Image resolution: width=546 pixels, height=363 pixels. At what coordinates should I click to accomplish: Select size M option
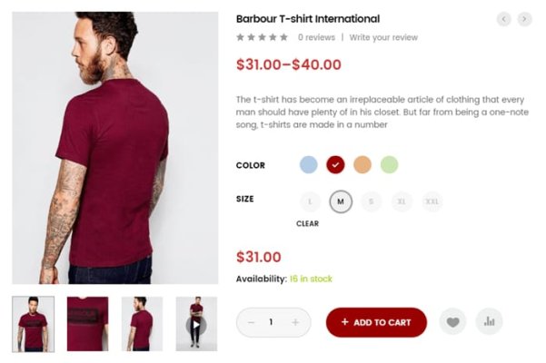[x=340, y=201]
